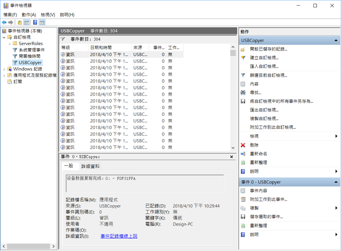The image size is (341, 251).
Task: Toggle the action pane toolbar button
Action: point(43,22)
